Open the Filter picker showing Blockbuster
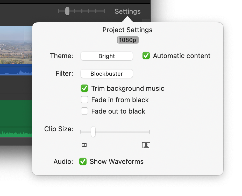 point(107,74)
